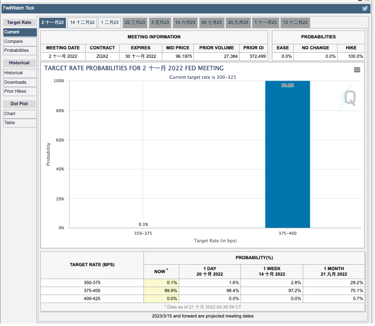Click the 97.2% 1 WEEK cell
This screenshot has width=375, height=326.
tap(272, 291)
